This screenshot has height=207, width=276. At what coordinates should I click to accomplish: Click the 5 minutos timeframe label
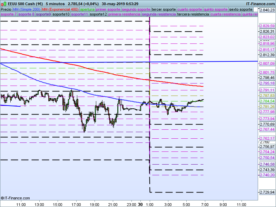coord(55,4)
